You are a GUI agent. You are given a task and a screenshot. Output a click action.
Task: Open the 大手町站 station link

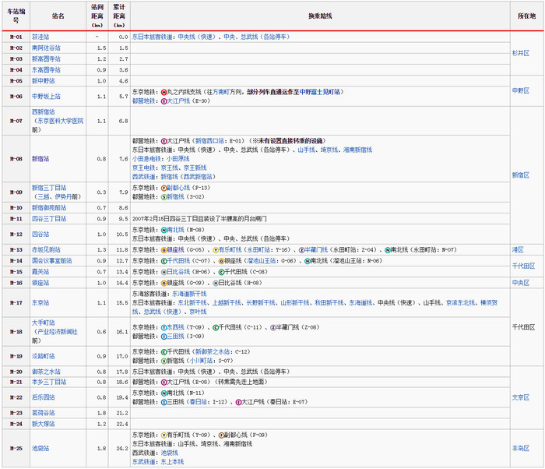point(43,323)
